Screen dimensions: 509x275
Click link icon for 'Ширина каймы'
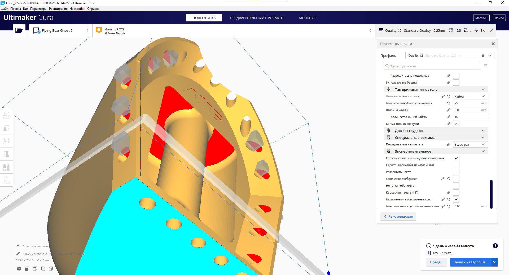pyautogui.click(x=449, y=110)
